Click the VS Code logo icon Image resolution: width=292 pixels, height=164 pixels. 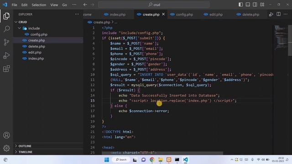coord(5,5)
